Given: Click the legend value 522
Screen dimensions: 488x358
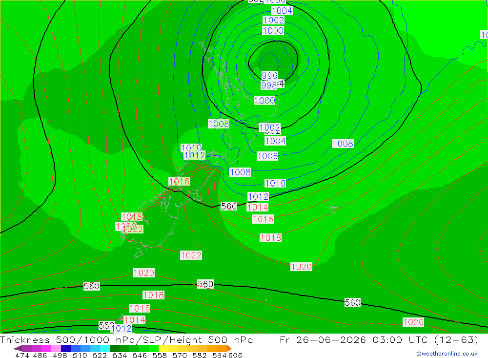Looking at the screenshot, I should [100, 355].
